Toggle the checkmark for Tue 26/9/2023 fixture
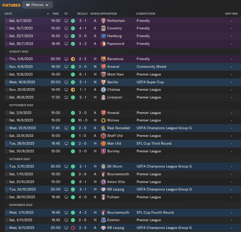The height and width of the screenshot is (232, 241). pyautogui.click(x=7, y=143)
